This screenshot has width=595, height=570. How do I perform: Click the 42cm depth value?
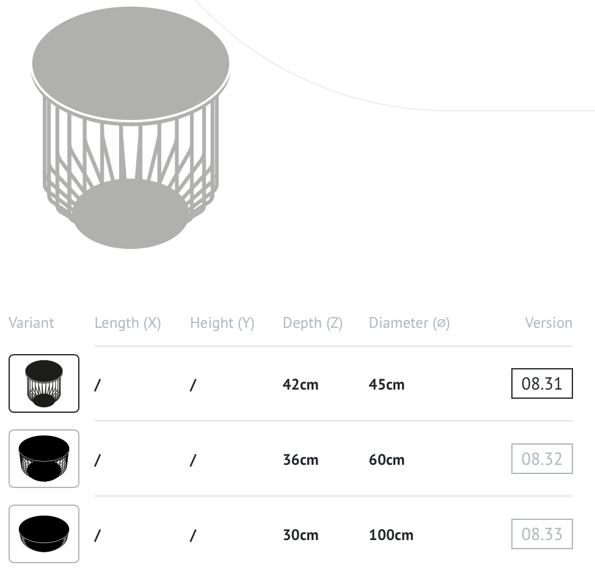[301, 385]
